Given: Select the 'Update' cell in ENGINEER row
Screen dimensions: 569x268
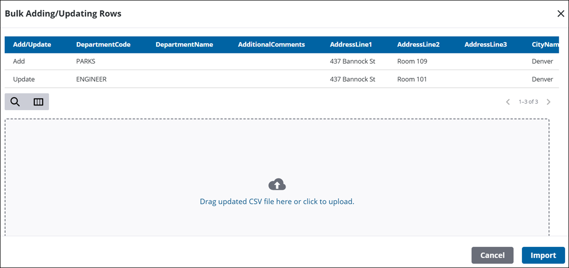Looking at the screenshot, I should (24, 79).
